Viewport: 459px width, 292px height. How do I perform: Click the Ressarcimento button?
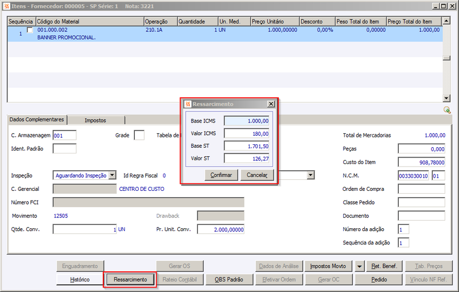point(130,279)
